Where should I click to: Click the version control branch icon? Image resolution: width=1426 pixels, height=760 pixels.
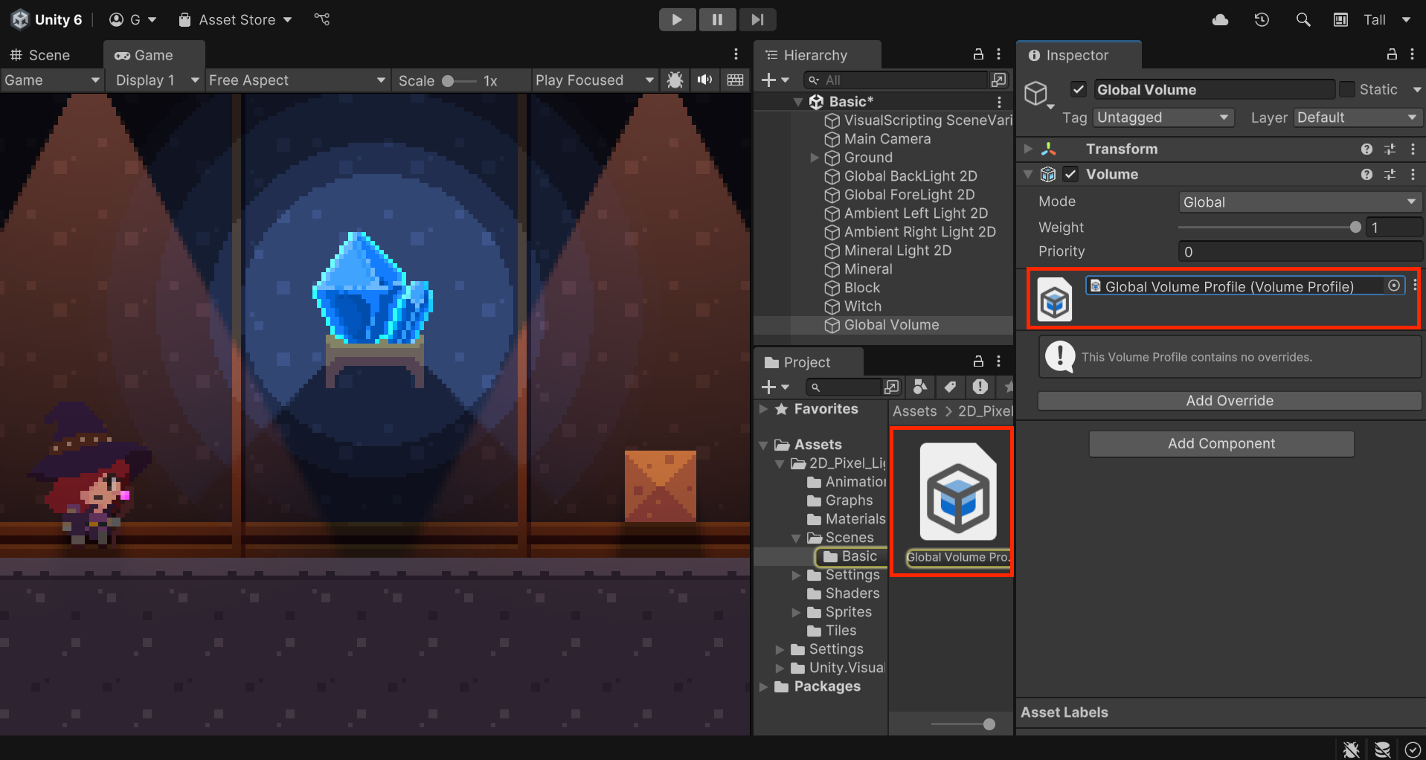pos(322,19)
